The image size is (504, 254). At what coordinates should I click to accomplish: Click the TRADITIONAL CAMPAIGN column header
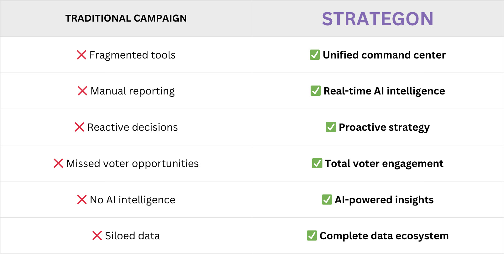click(126, 18)
